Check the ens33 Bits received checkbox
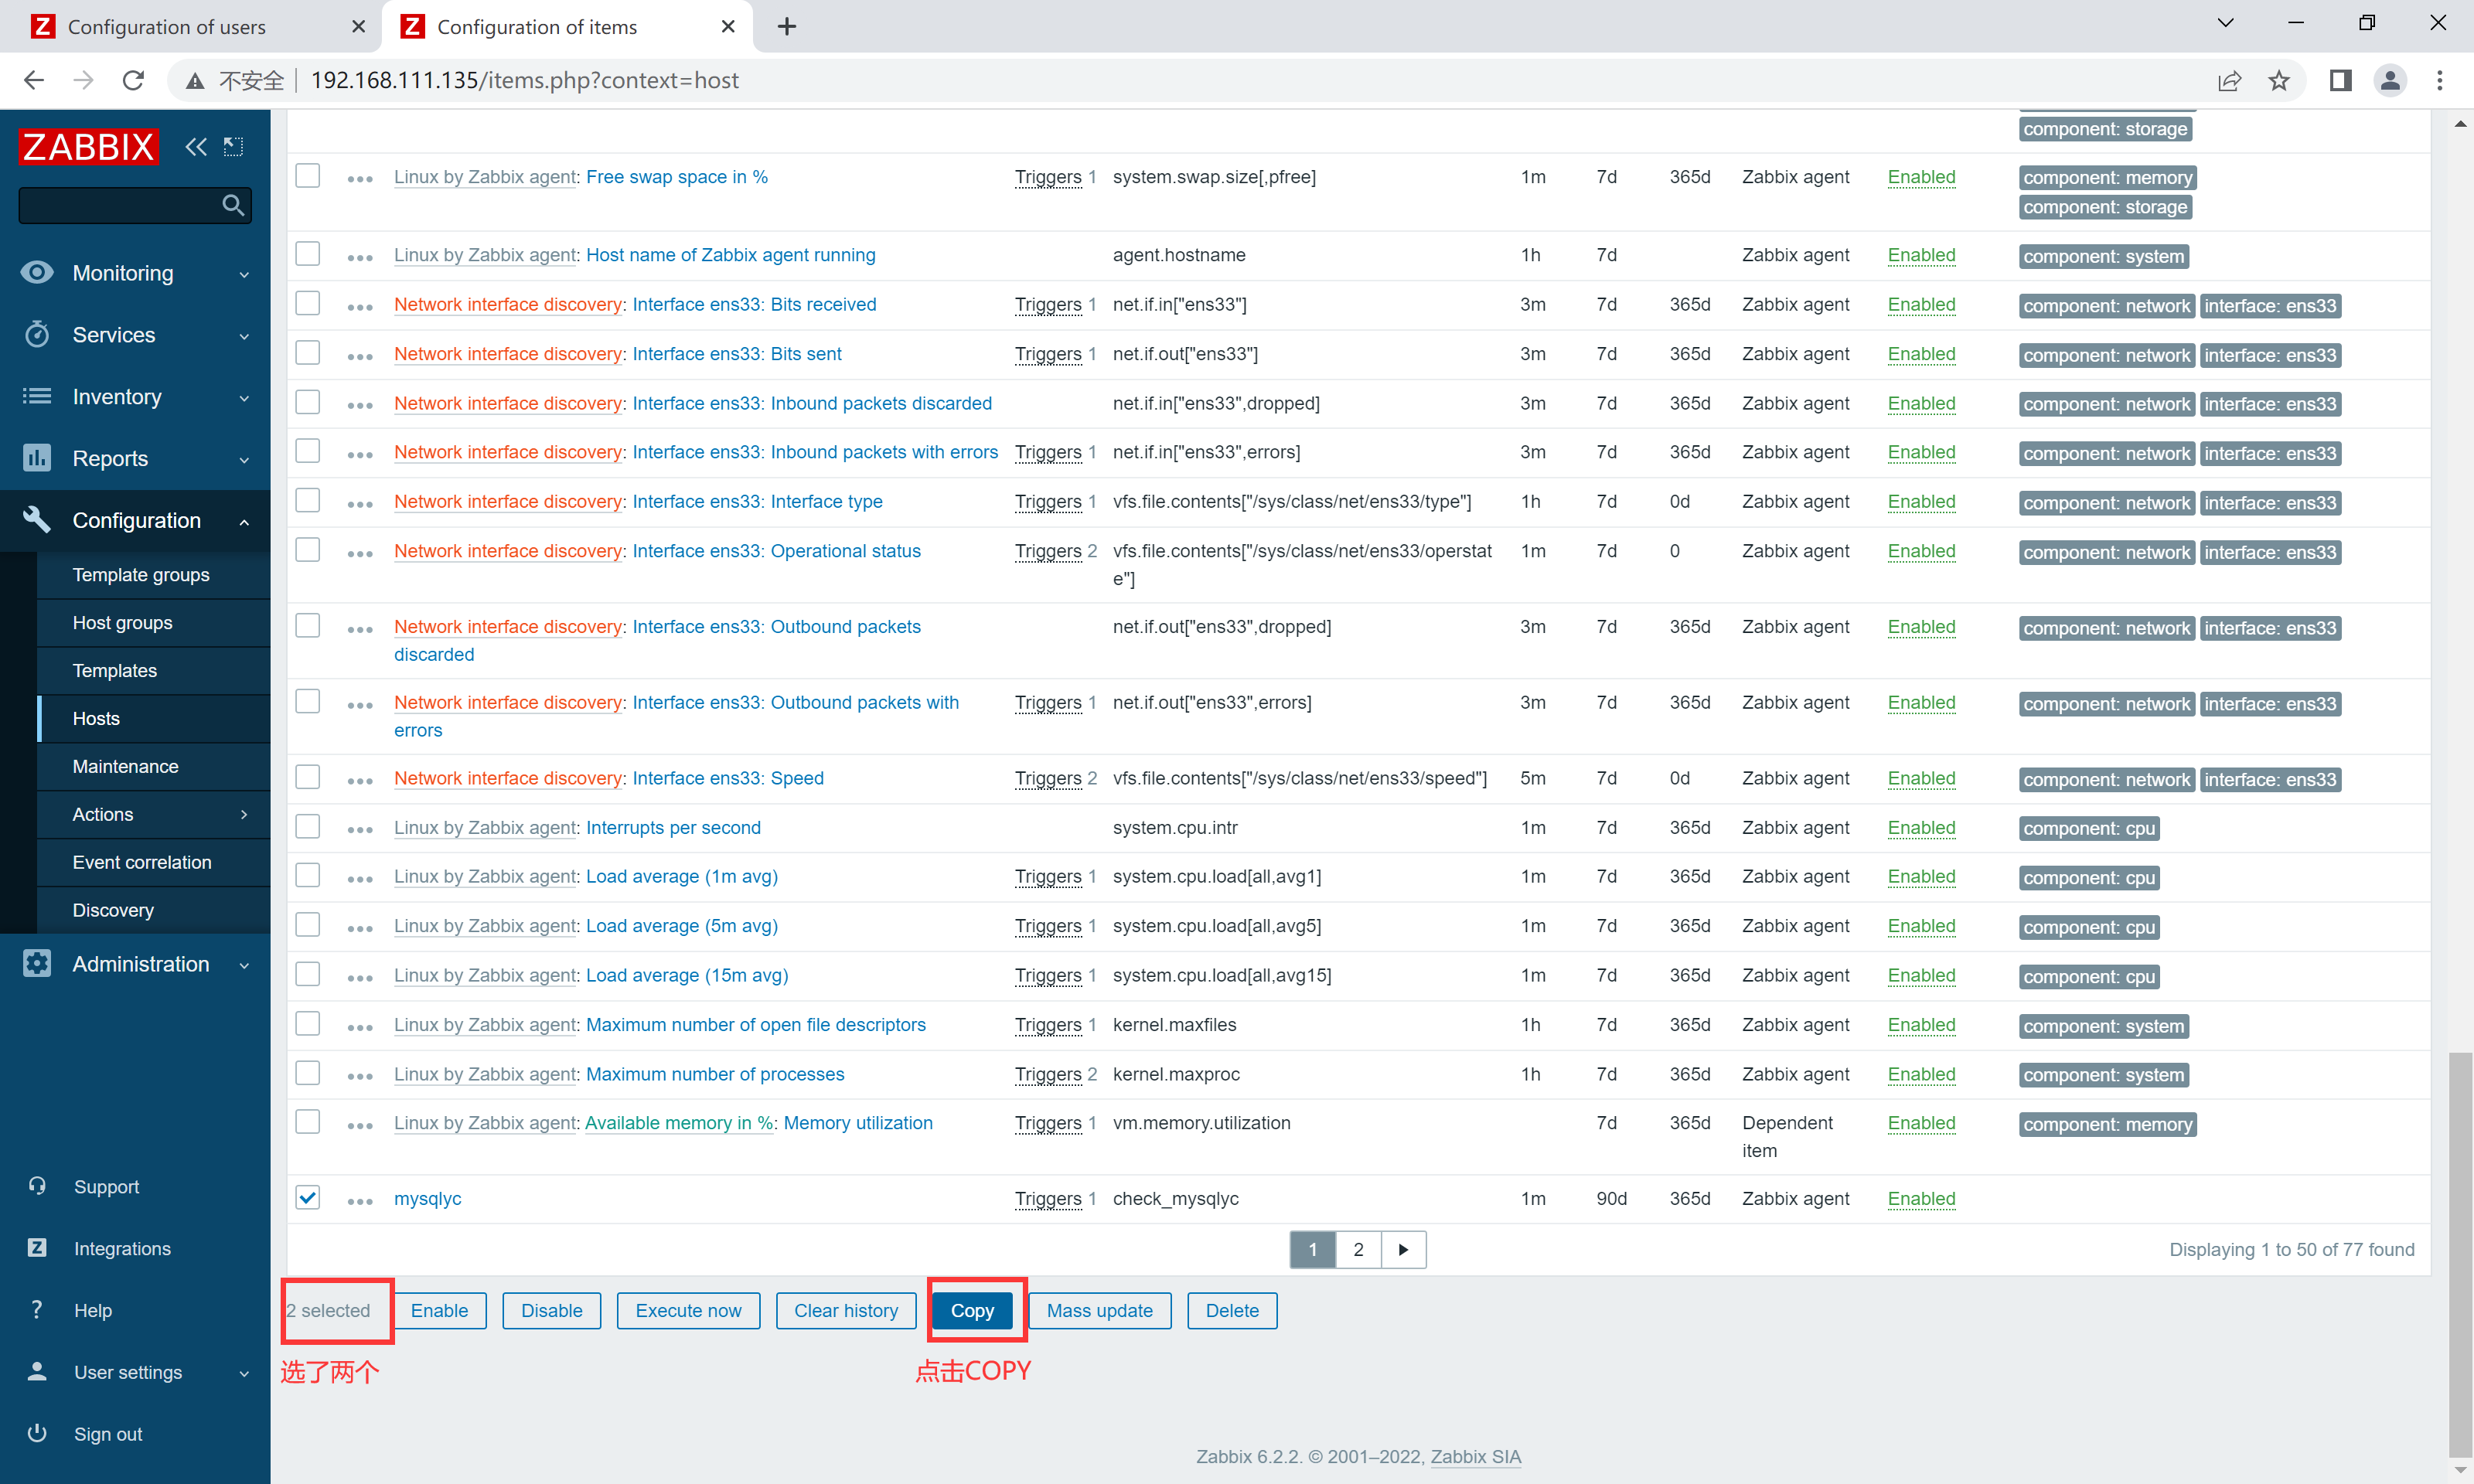Screen dimensions: 2474x1484 (308, 302)
